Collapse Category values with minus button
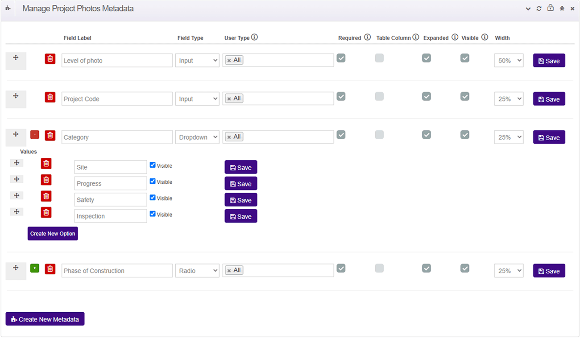This screenshot has width=580, height=339. tap(35, 135)
